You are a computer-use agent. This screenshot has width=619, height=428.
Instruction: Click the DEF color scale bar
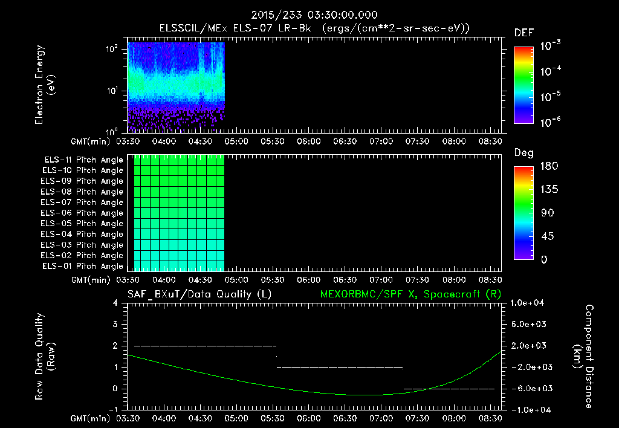[523, 85]
